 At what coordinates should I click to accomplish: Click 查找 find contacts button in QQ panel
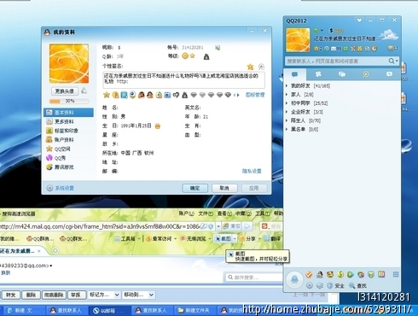pos(358,285)
